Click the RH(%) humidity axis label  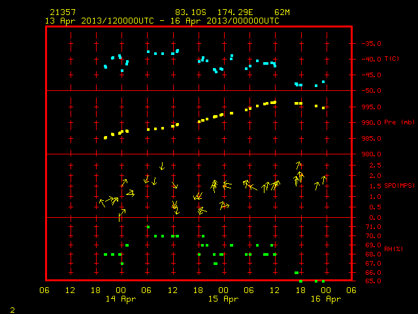(x=393, y=249)
